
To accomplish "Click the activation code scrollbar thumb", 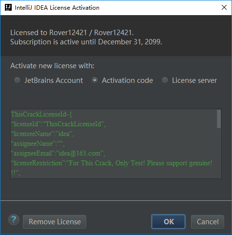I will pos(219,119).
